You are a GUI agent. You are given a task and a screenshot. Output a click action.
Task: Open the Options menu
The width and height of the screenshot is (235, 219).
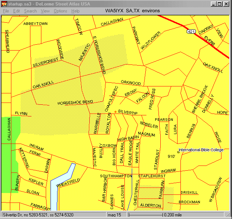[60, 11]
